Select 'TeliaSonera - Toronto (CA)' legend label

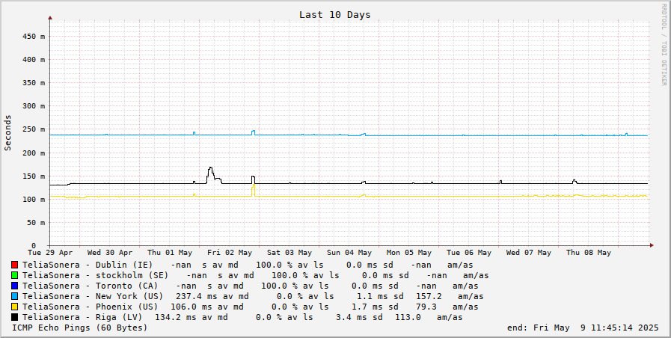(x=90, y=286)
